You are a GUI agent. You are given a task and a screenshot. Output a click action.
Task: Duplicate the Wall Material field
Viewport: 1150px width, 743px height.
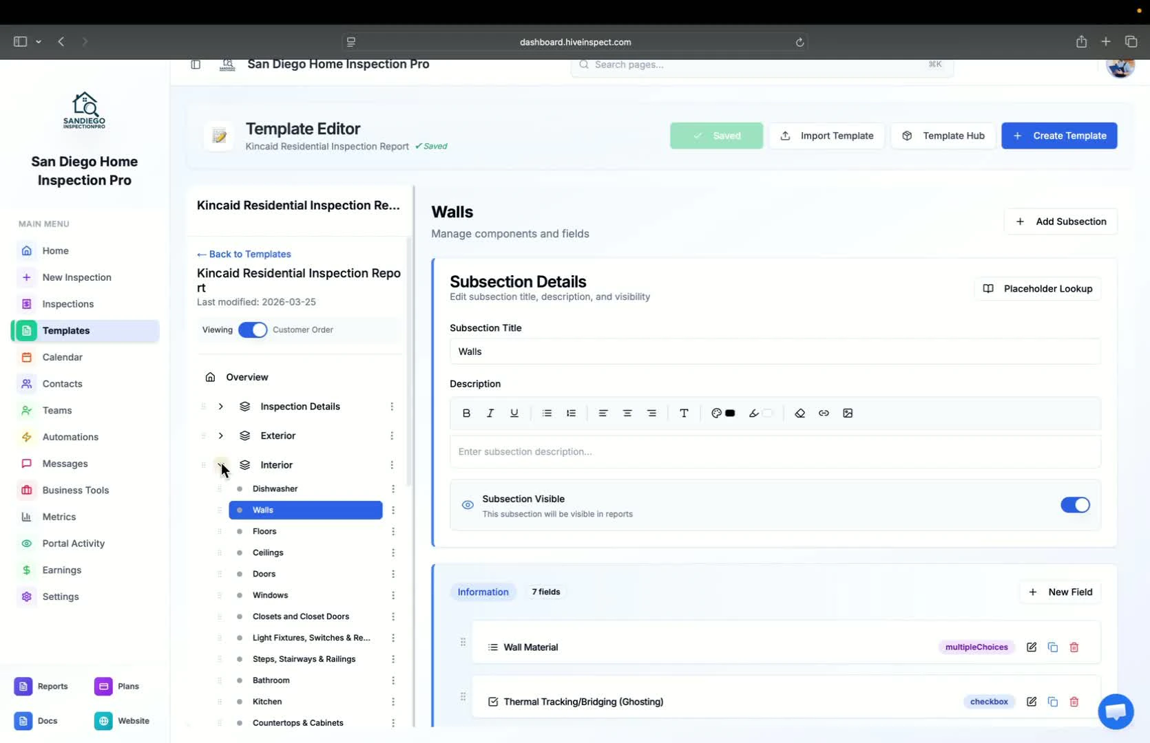point(1053,647)
